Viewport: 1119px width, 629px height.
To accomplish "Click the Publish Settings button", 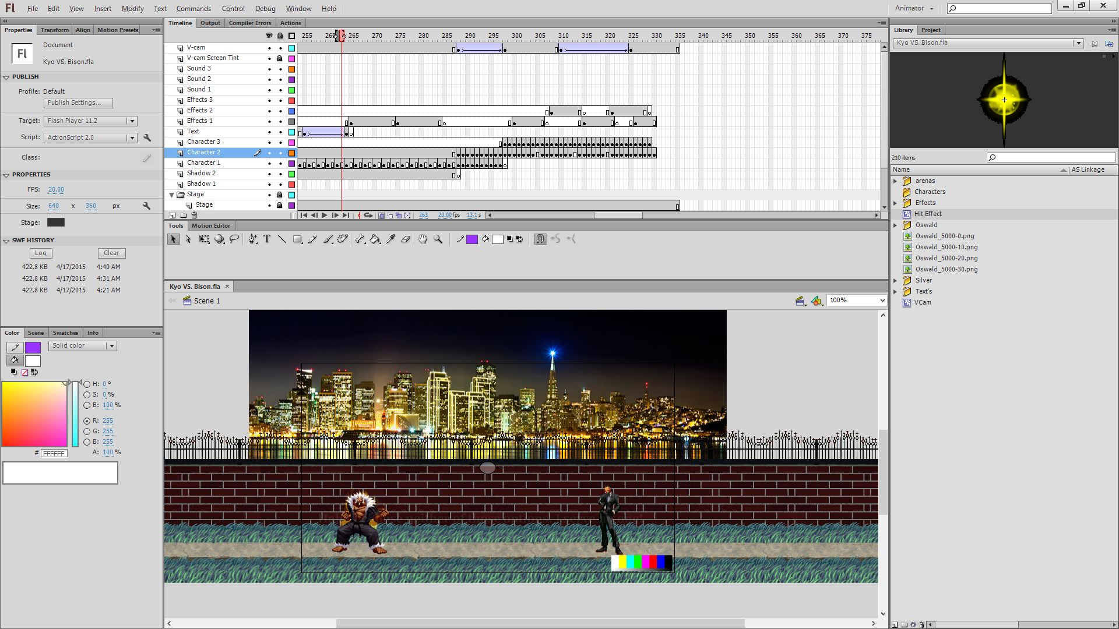I will click(x=78, y=103).
